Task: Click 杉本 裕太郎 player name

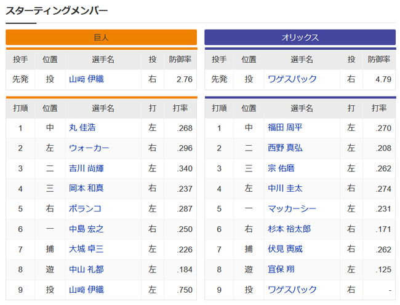Action: (289, 229)
